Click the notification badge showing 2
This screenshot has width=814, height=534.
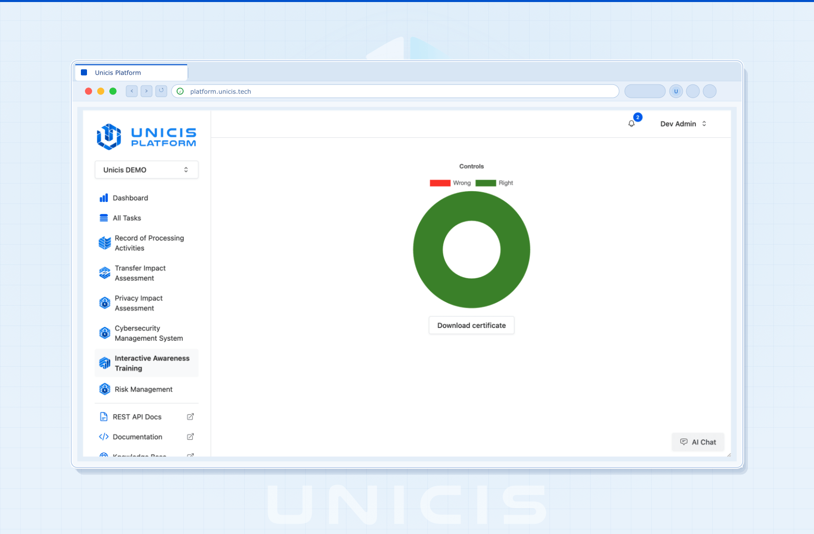[x=638, y=117]
